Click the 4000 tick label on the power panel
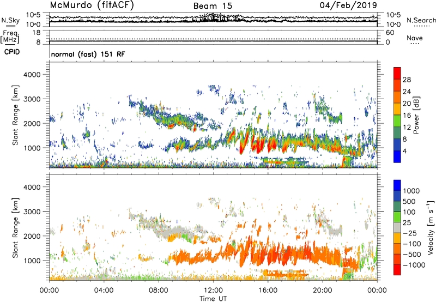Viewport: 436px width, 302px height. point(32,75)
